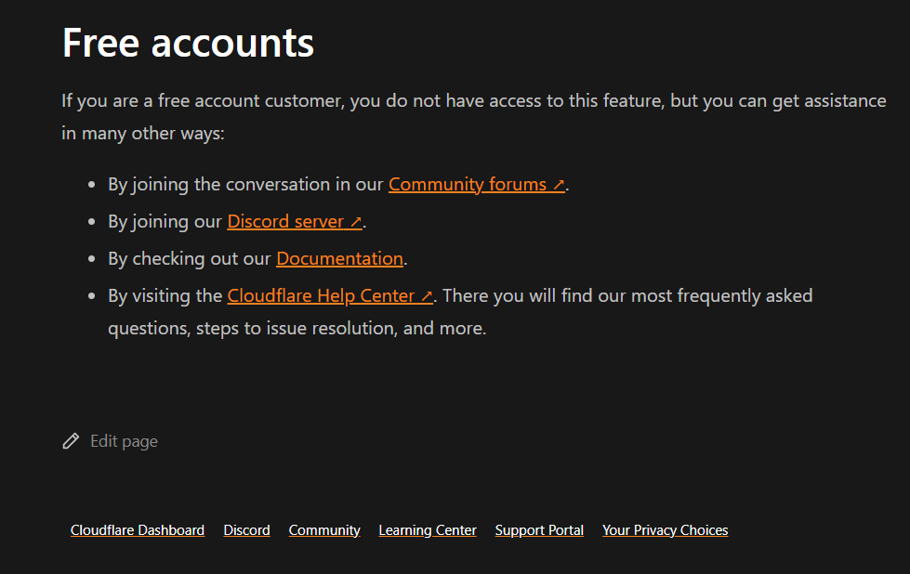Viewport: 910px width, 574px height.
Task: Click the external-link arrow beside Community forums
Action: click(559, 184)
